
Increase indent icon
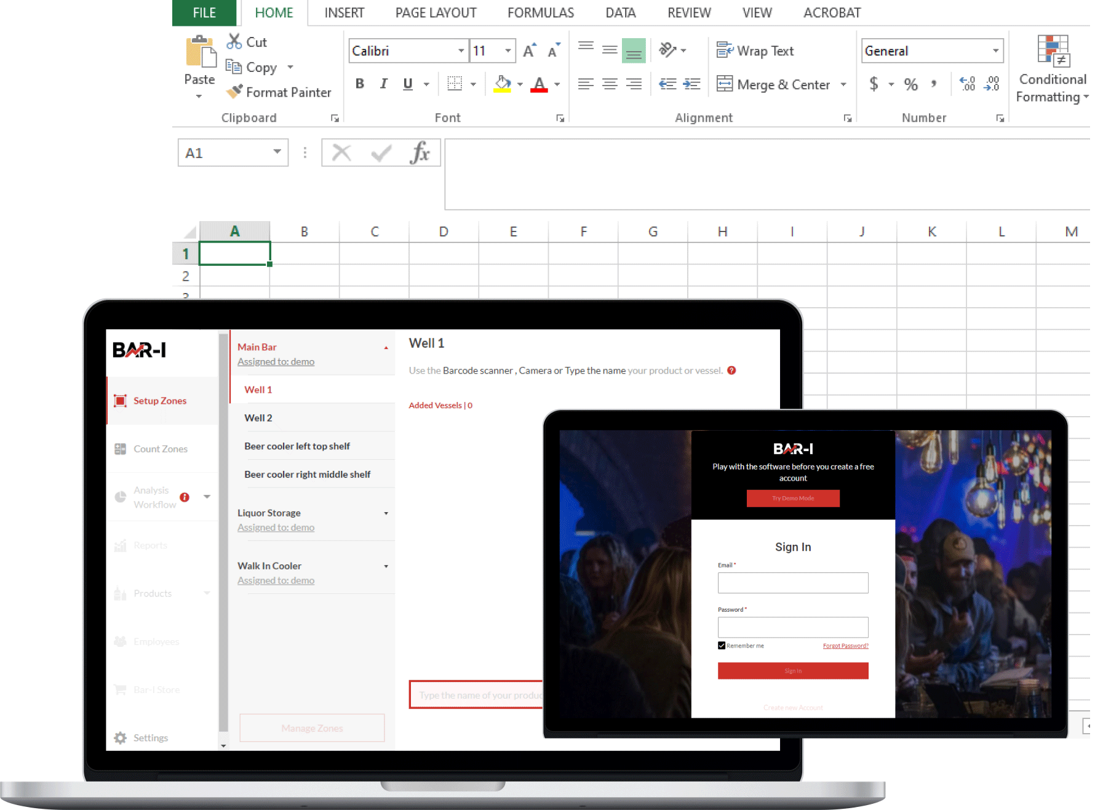click(x=692, y=84)
